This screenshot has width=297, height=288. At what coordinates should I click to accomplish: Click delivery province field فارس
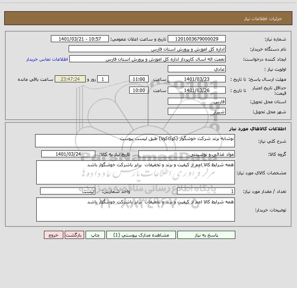[x=197, y=101]
